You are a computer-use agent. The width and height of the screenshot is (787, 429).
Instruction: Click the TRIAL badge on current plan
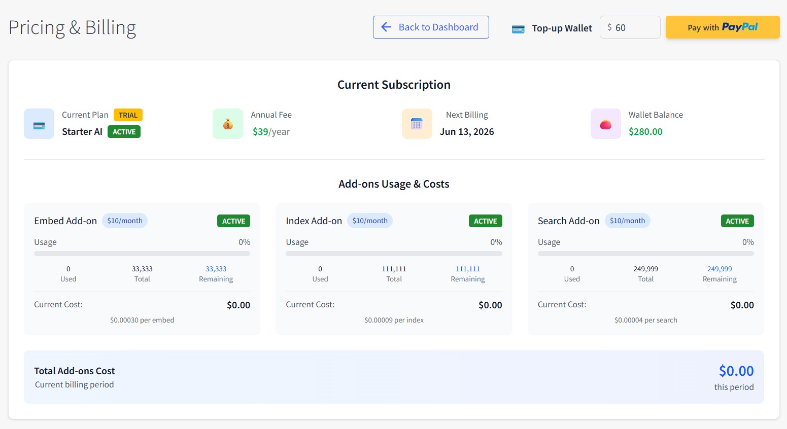128,115
